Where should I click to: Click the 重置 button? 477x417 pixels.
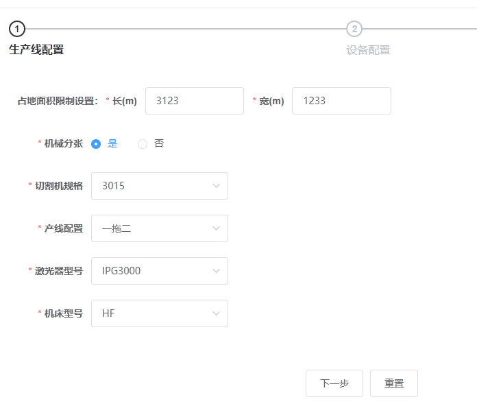[394, 383]
